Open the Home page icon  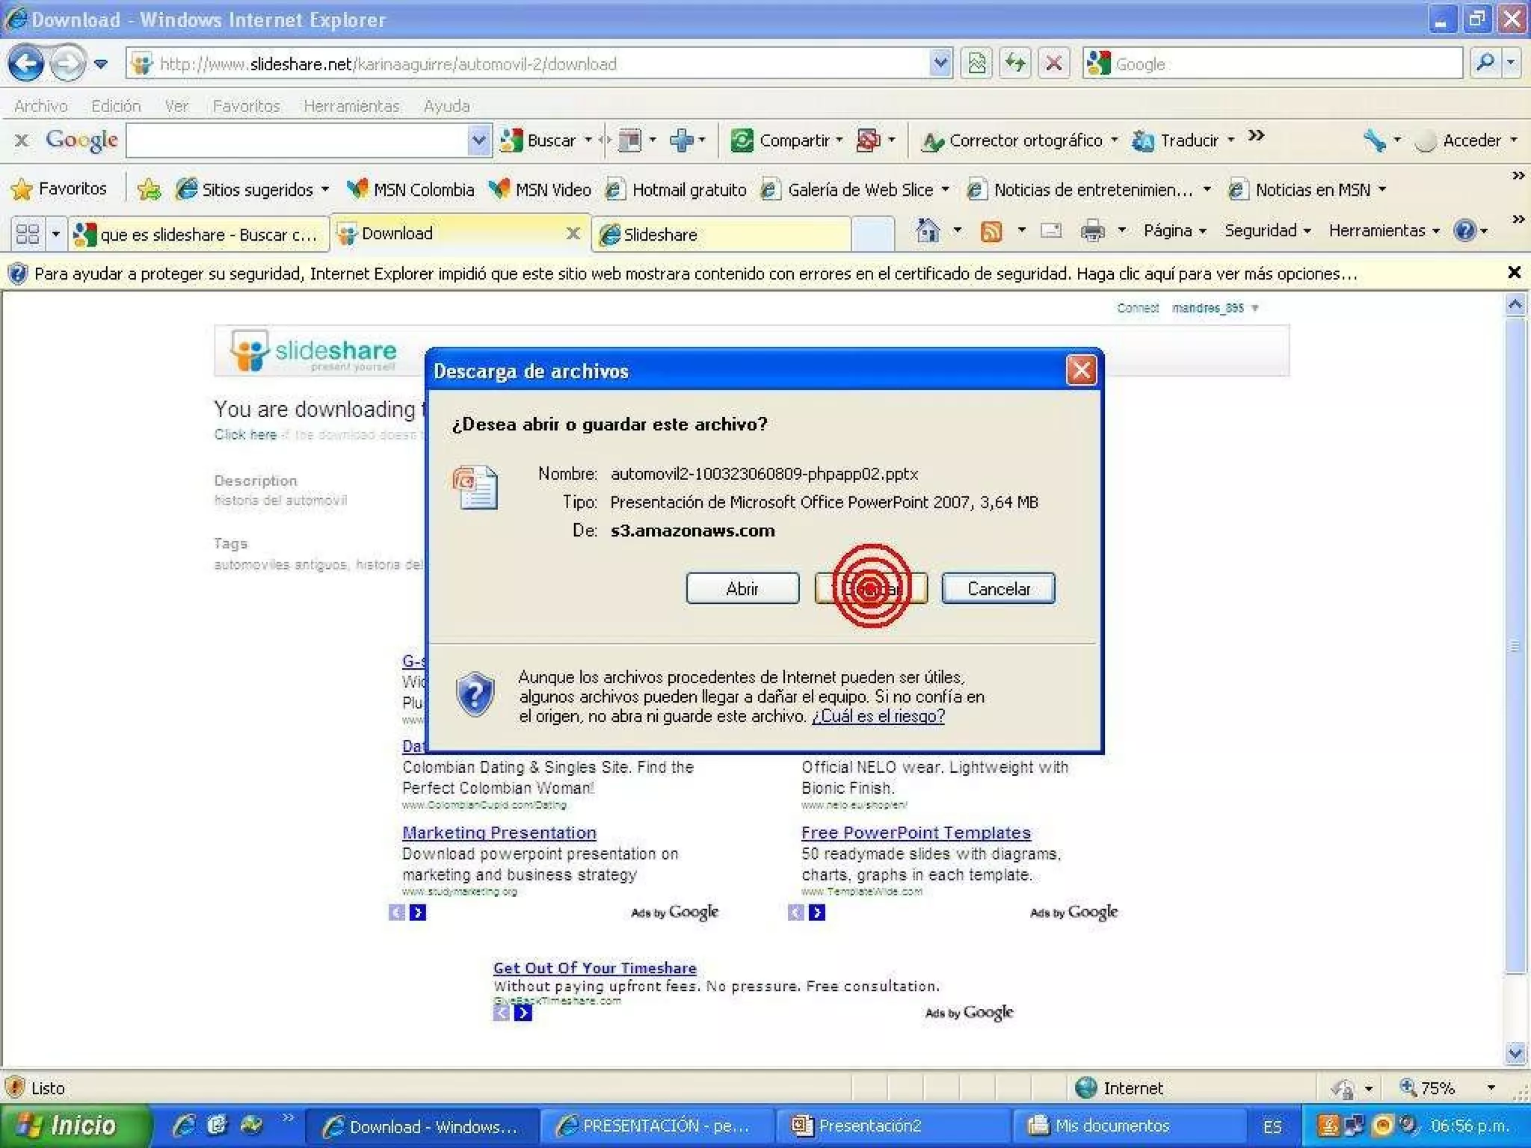tap(928, 231)
